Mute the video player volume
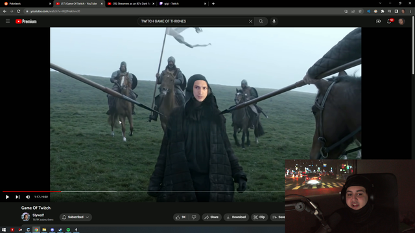Image resolution: width=415 pixels, height=233 pixels. 28,197
